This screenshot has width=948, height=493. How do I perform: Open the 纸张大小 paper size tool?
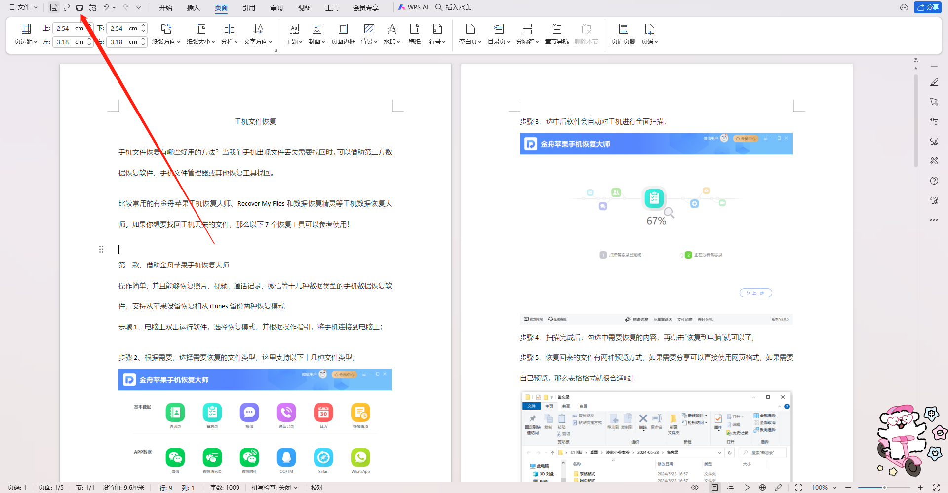201,34
